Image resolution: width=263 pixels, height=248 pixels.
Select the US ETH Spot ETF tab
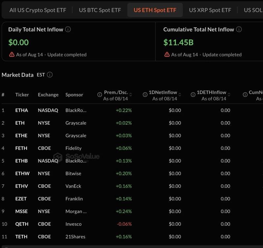[155, 10]
